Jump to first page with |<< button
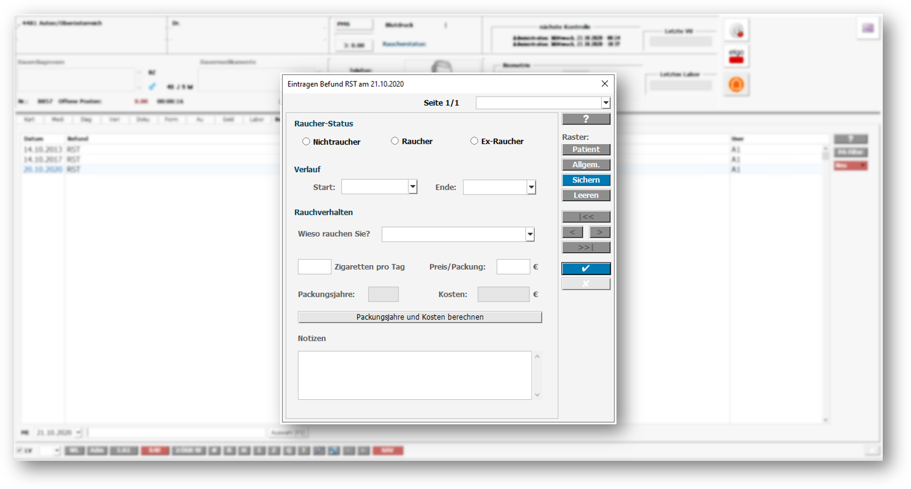911x489 pixels. pos(586,217)
